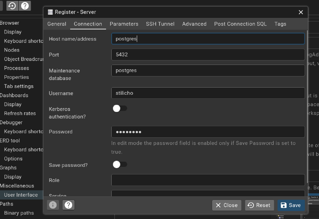319x219 pixels.
Task: Click the reset layout icon in top toolbar
Action: pyautogui.click(x=12, y=6)
